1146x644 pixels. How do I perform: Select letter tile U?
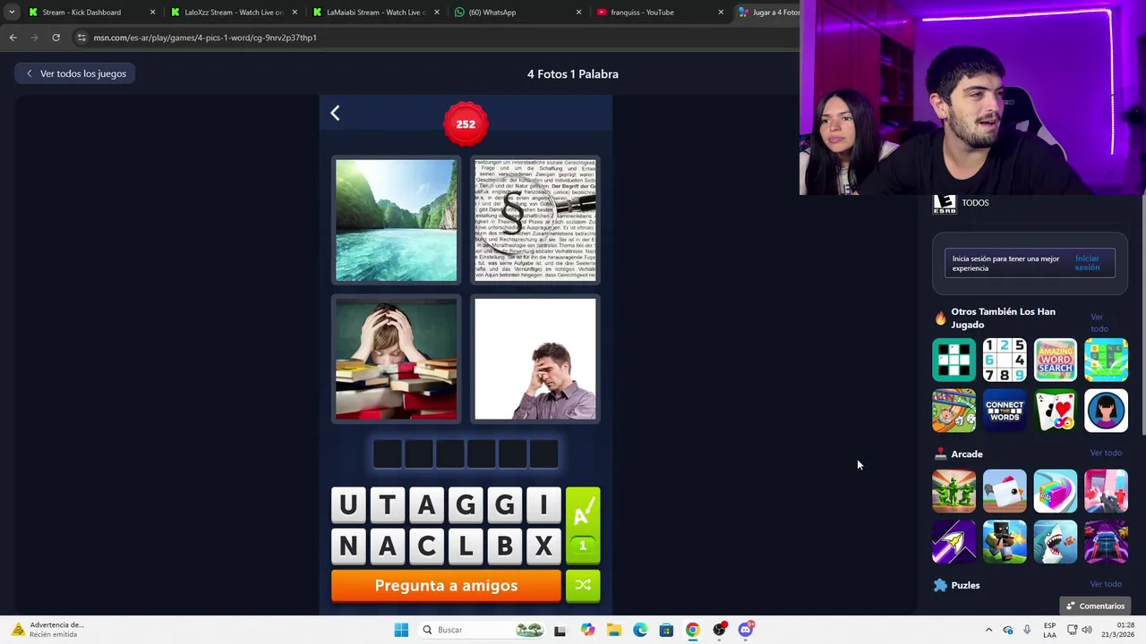(348, 505)
